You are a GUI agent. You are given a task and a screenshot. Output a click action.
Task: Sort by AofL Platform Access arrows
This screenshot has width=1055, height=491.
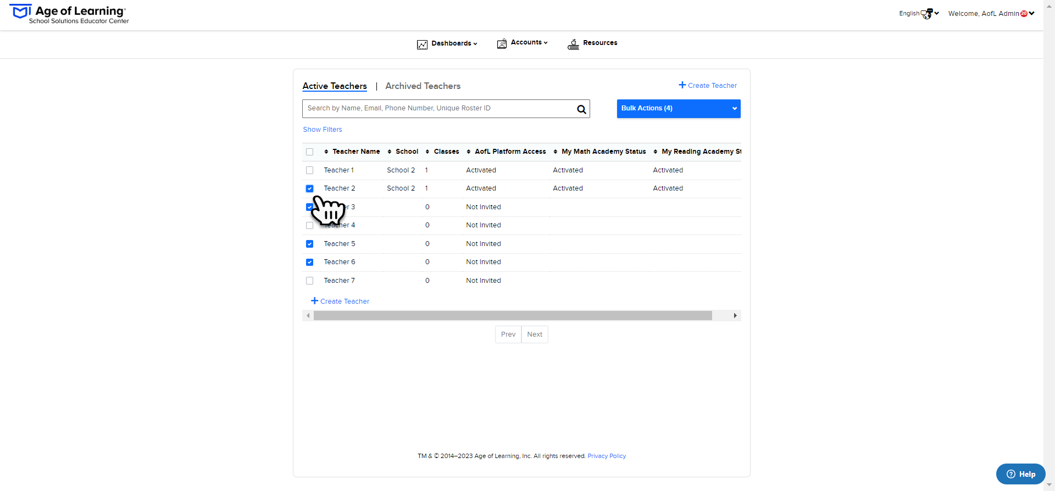click(468, 152)
